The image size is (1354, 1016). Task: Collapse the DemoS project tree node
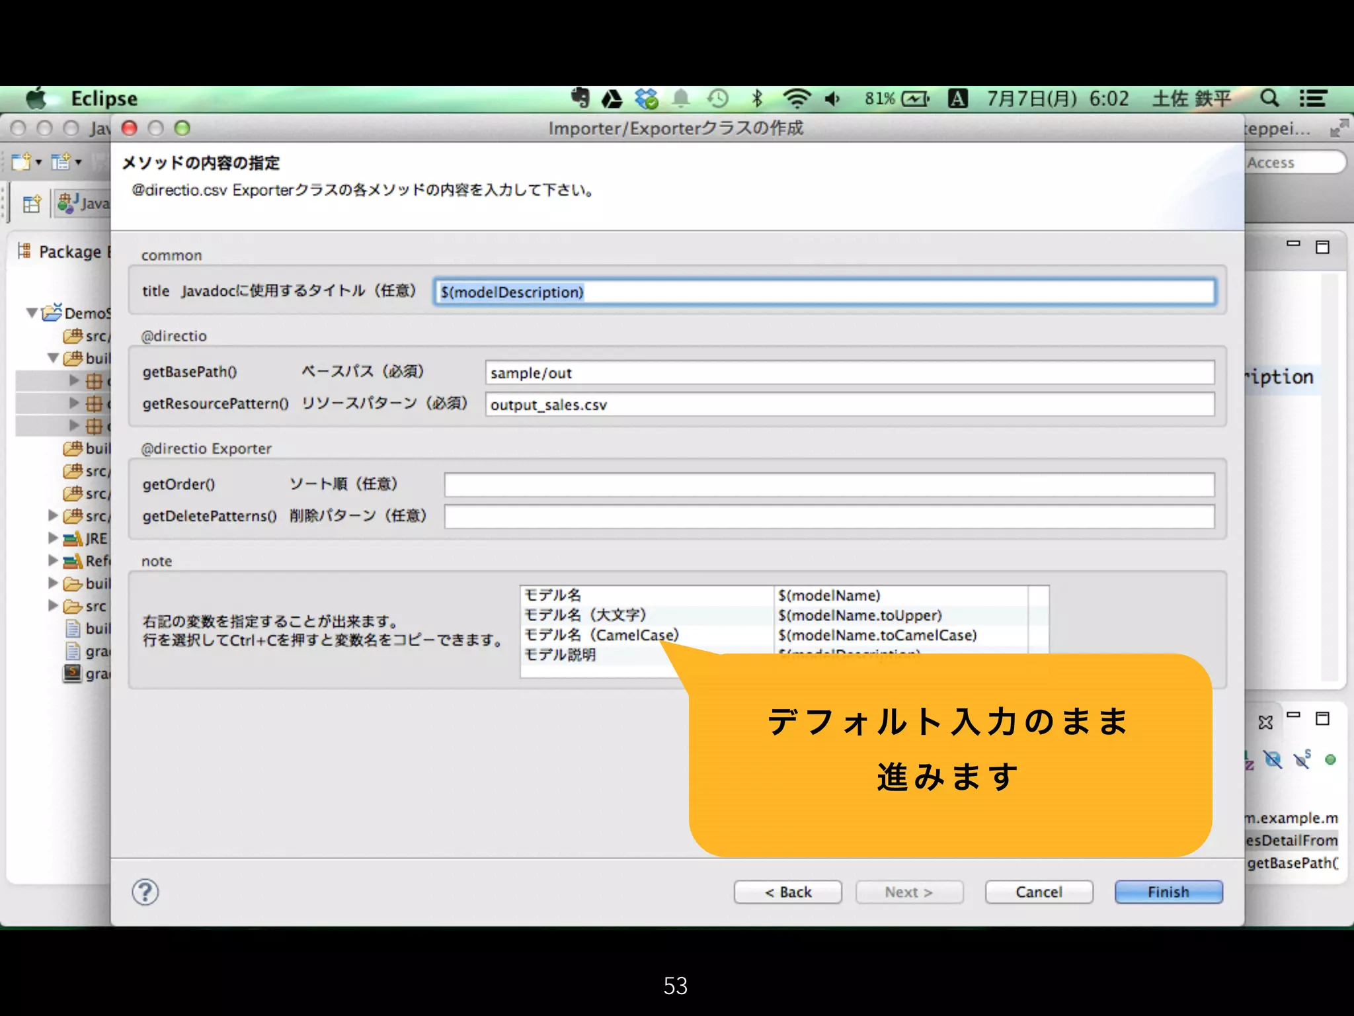[31, 313]
